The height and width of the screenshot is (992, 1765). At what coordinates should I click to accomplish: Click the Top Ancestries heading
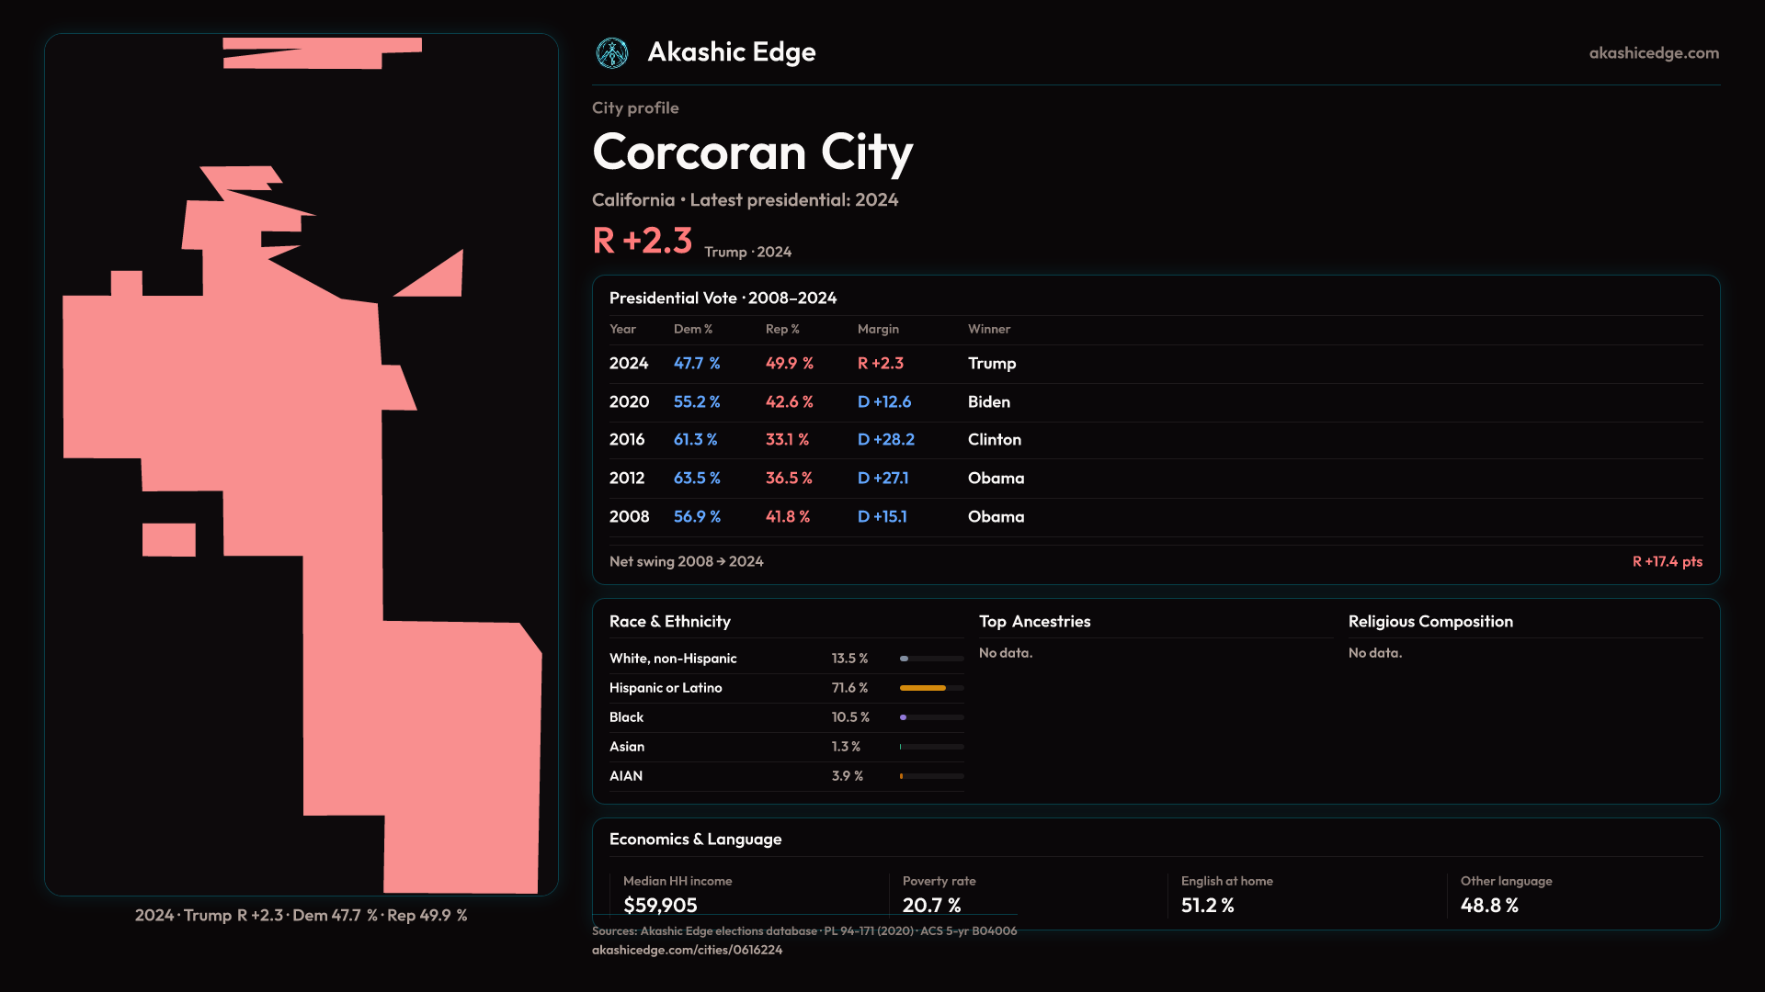(1034, 622)
